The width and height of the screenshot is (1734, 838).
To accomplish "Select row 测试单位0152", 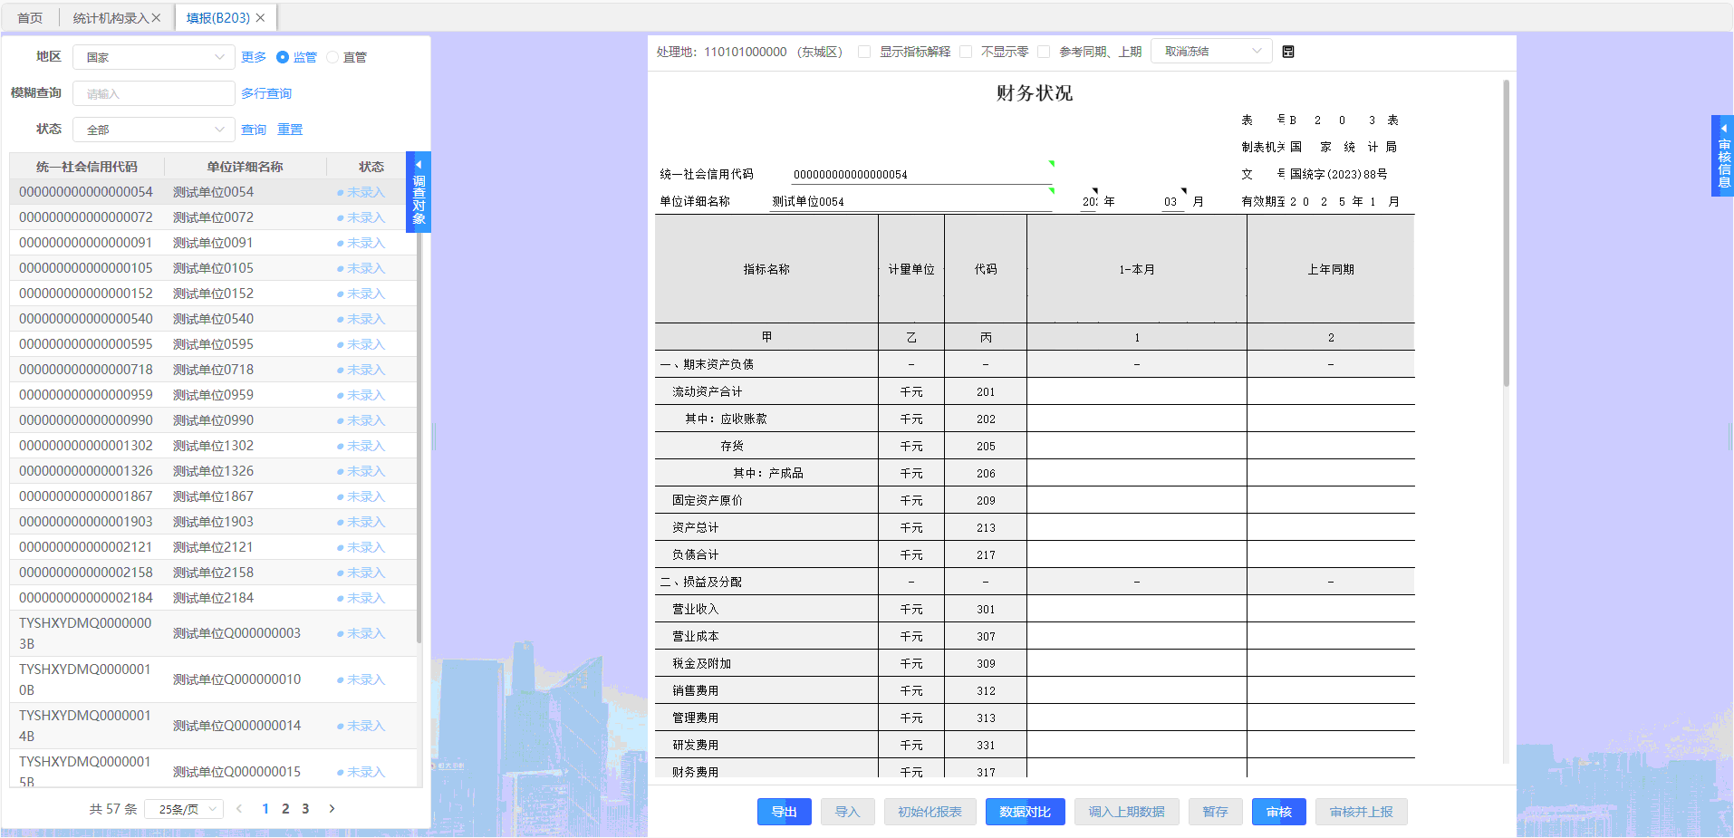I will (x=213, y=294).
